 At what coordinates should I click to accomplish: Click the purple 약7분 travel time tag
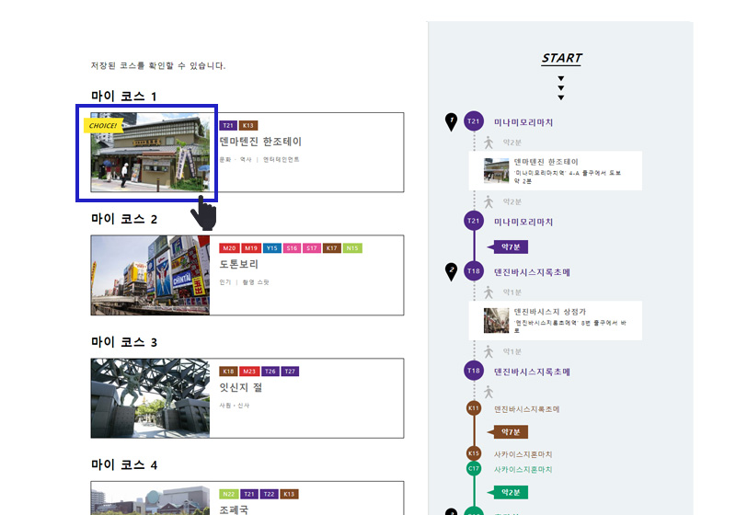(508, 246)
